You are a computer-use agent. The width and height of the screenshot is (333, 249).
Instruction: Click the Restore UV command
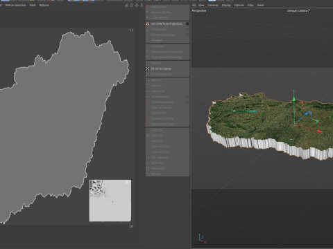167,169
